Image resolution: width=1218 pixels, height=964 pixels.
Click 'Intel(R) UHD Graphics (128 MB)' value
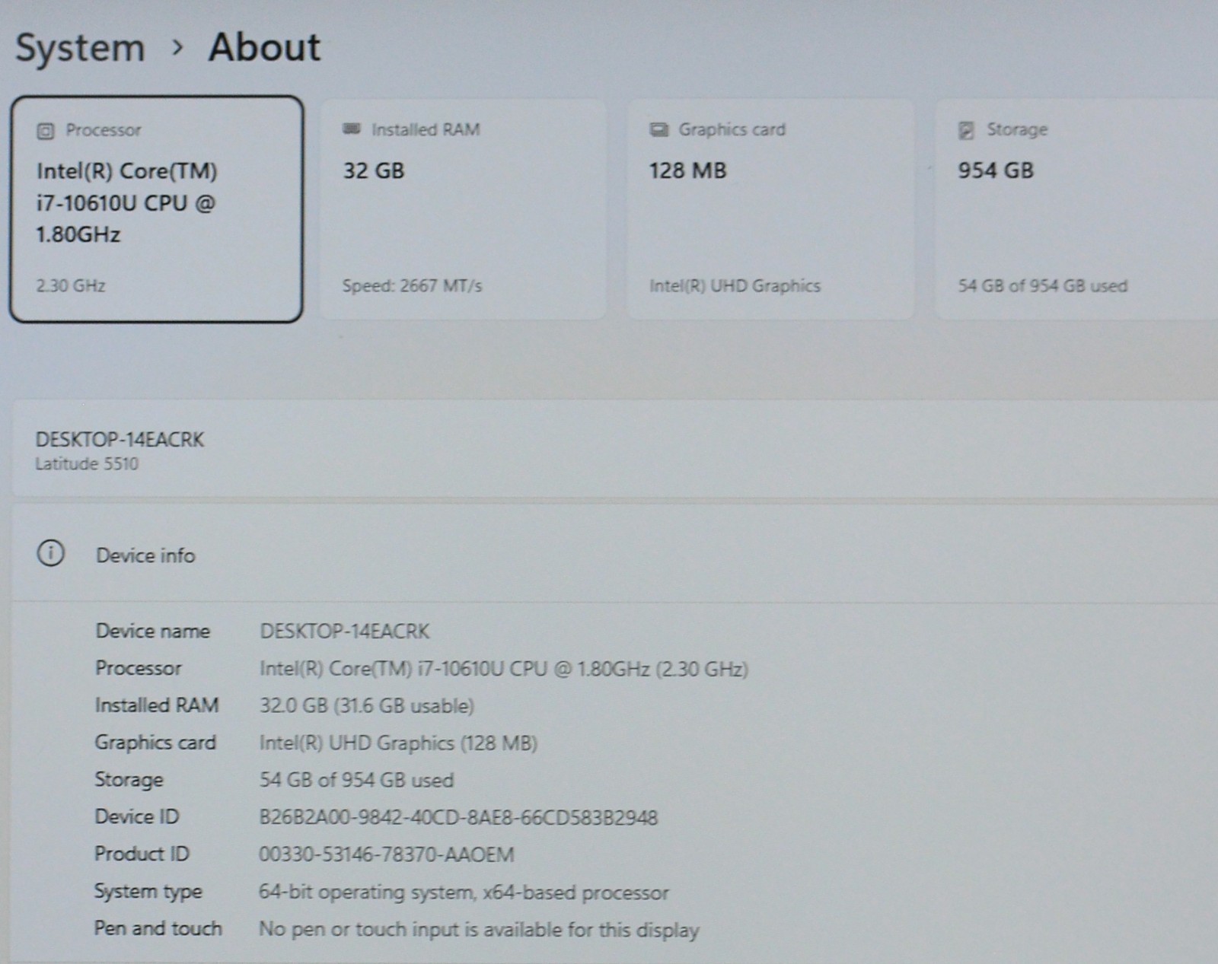[x=398, y=743]
